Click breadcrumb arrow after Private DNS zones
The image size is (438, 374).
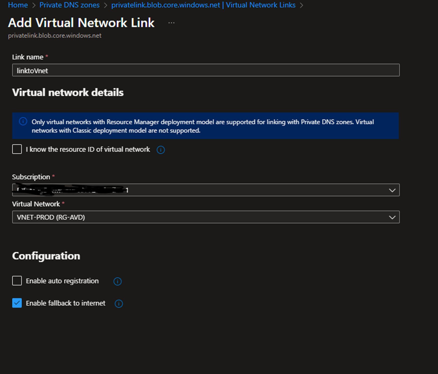(x=106, y=5)
